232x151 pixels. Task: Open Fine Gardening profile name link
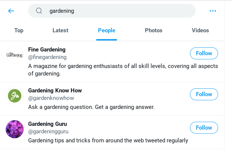tap(47, 50)
